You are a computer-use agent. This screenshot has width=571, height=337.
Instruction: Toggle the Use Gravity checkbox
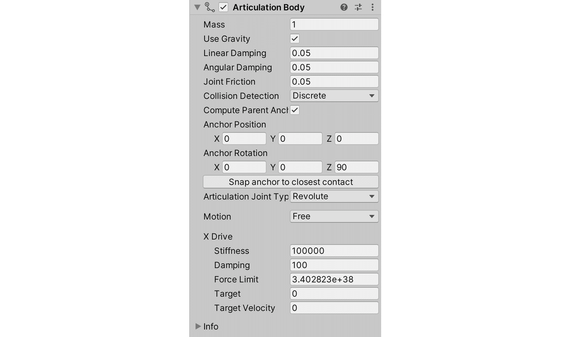point(294,39)
